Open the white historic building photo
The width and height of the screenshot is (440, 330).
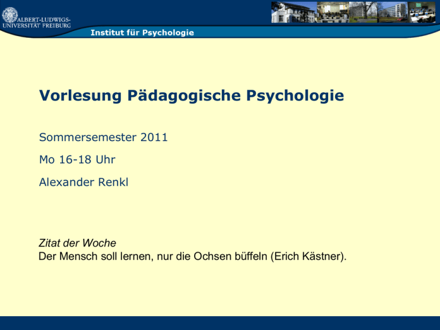coord(292,12)
